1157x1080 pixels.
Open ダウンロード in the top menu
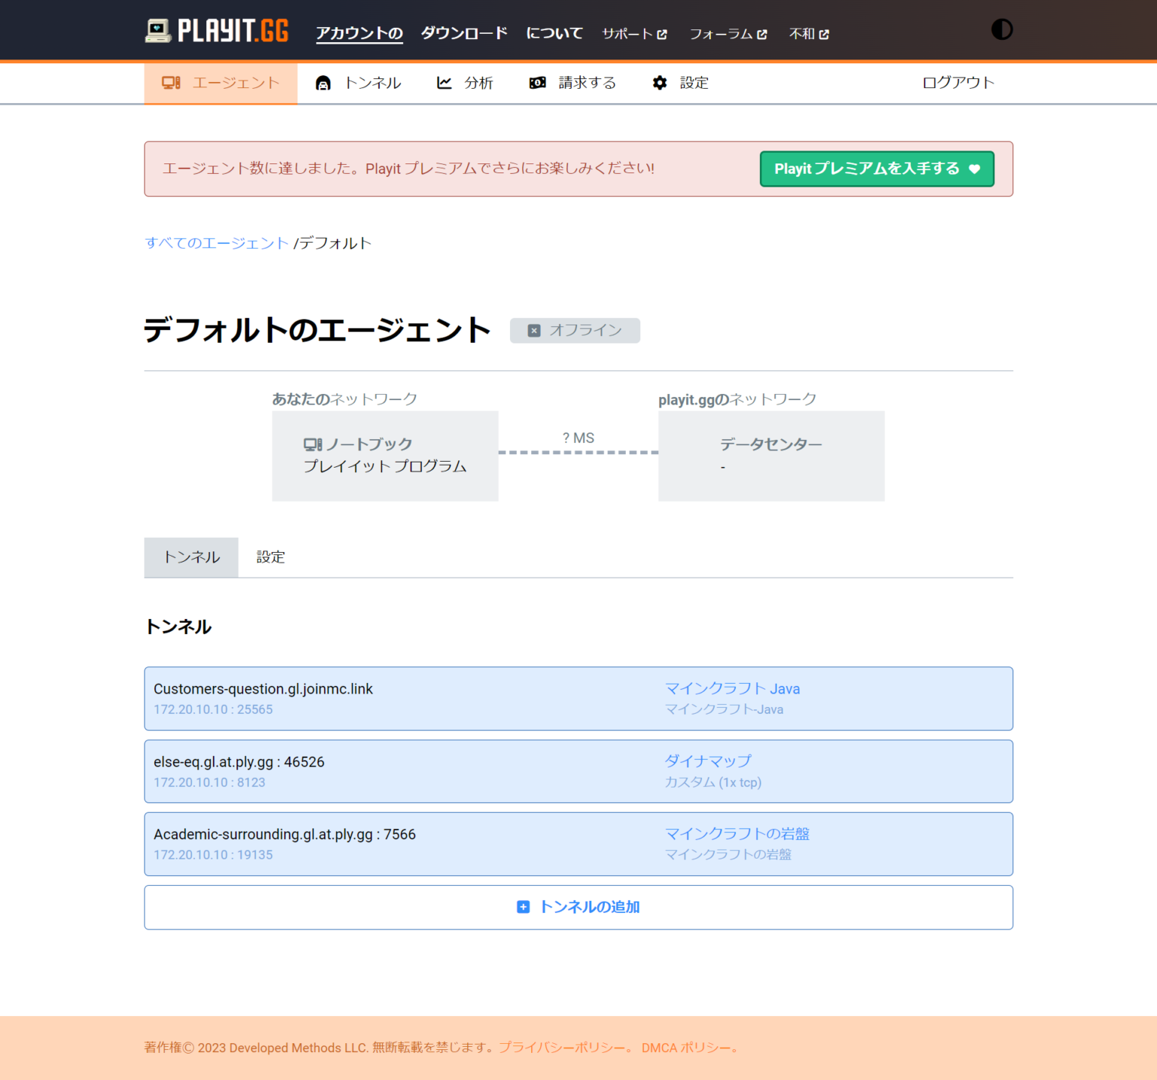point(463,33)
